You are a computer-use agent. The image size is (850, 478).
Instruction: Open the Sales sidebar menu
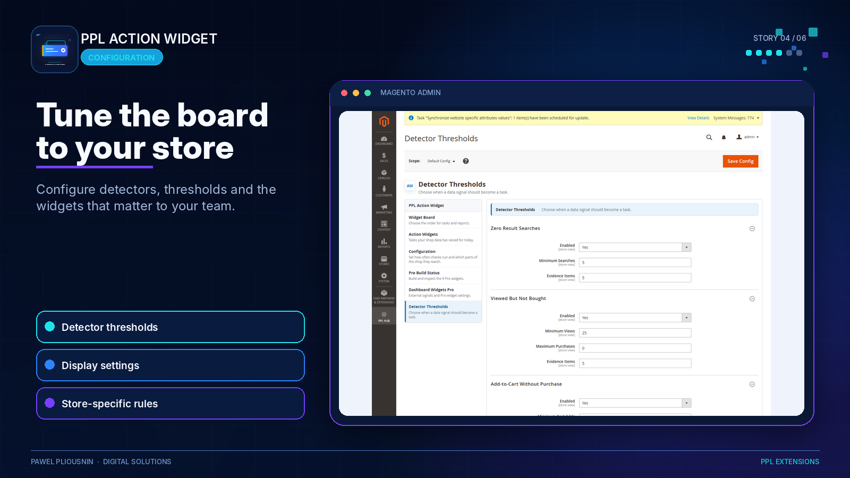coord(384,158)
